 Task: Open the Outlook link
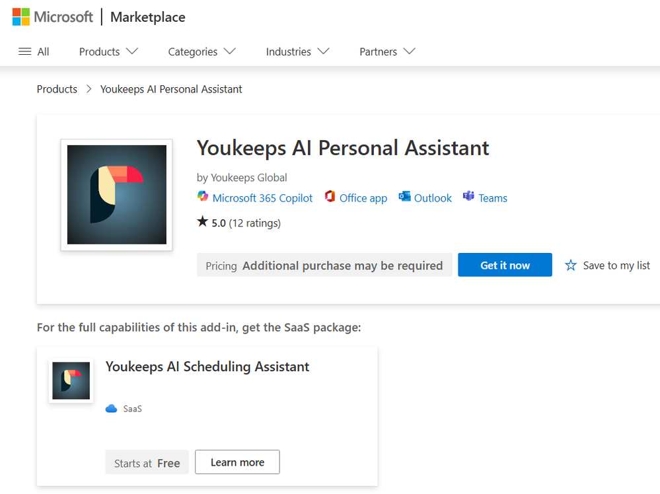(433, 197)
